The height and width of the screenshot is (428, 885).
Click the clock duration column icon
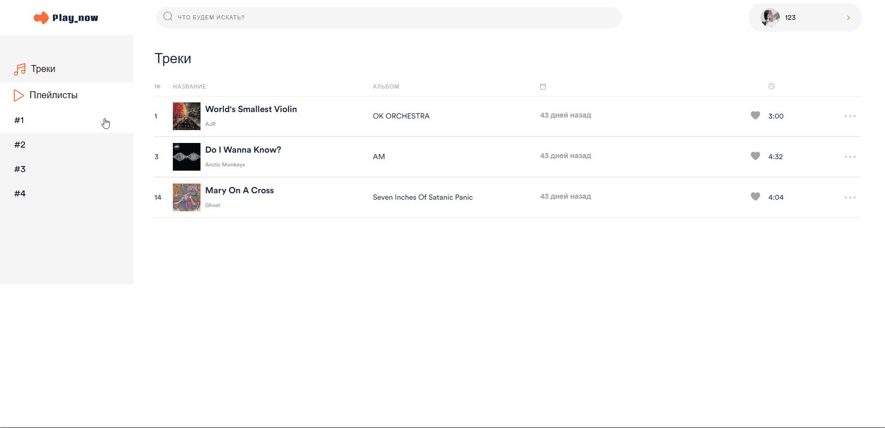(x=772, y=86)
